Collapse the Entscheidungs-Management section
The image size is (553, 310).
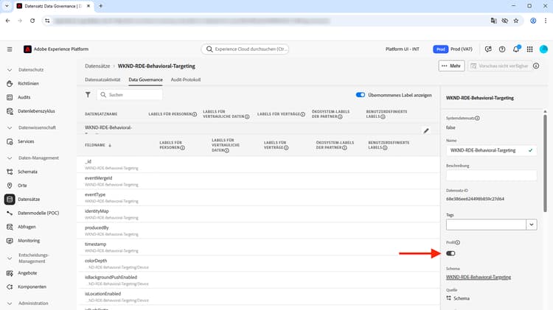(x=10, y=258)
